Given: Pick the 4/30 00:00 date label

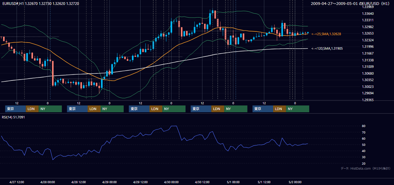Looking at the screenshot, I should [x=171, y=182].
